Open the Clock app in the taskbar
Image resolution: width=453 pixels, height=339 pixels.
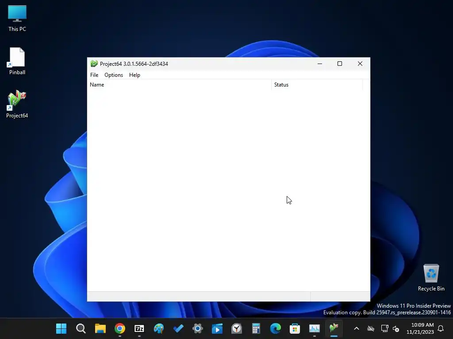(x=237, y=328)
